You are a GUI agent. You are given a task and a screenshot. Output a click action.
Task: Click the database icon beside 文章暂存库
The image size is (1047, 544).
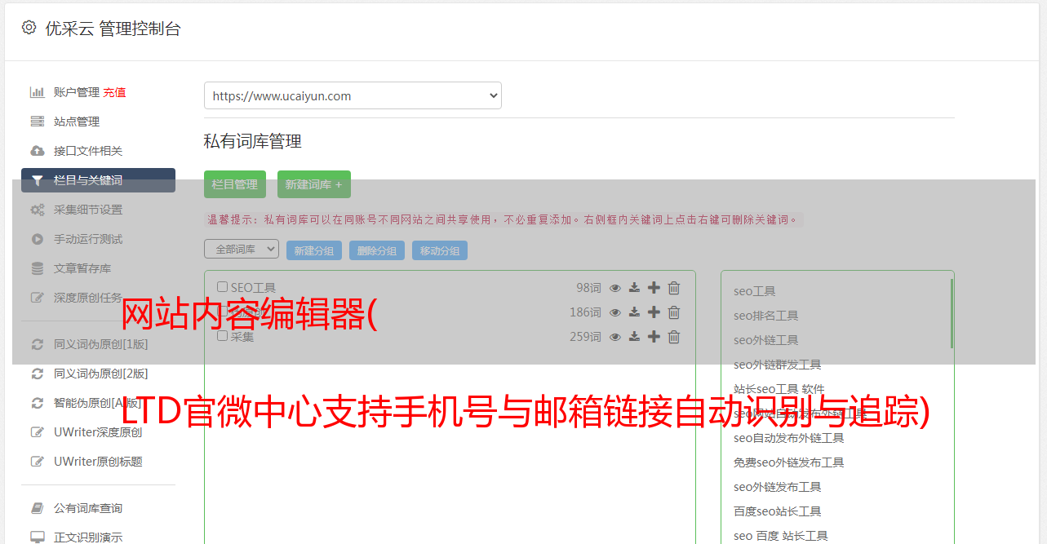38,268
